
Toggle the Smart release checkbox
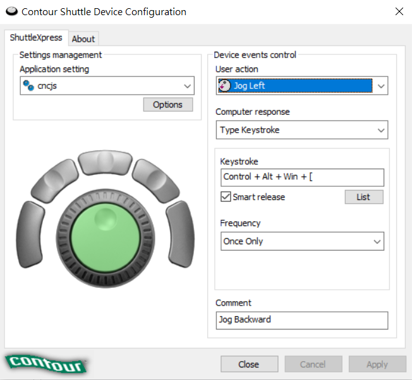[226, 197]
